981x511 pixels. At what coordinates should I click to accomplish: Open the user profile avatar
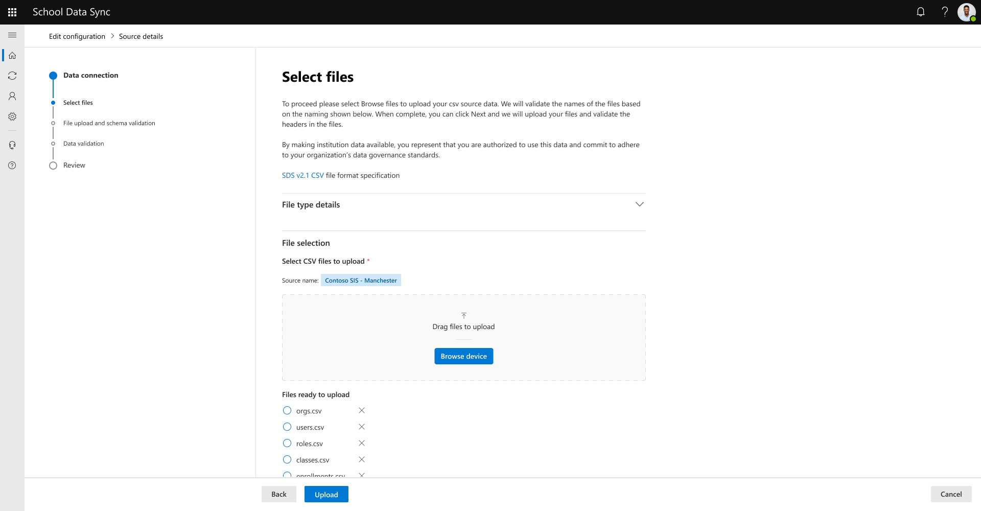pyautogui.click(x=966, y=12)
